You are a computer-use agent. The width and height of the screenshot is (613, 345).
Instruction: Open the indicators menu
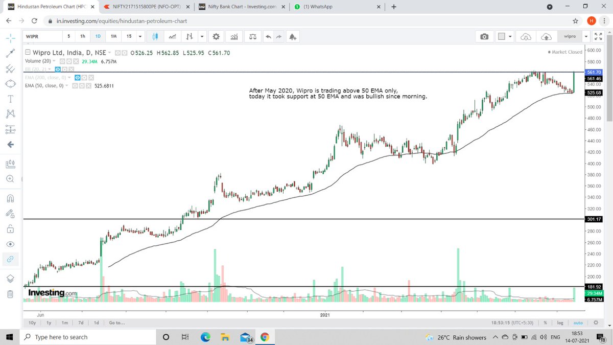(234, 36)
